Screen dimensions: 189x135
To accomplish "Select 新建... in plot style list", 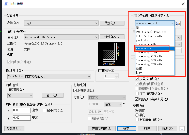I will 155,69.
